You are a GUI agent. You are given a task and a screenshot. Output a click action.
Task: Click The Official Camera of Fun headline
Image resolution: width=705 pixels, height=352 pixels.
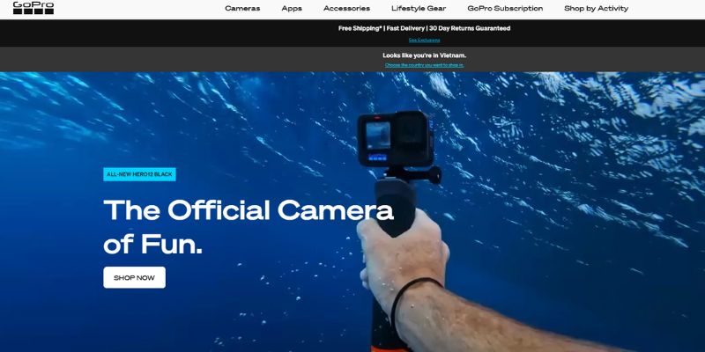pyautogui.click(x=249, y=227)
